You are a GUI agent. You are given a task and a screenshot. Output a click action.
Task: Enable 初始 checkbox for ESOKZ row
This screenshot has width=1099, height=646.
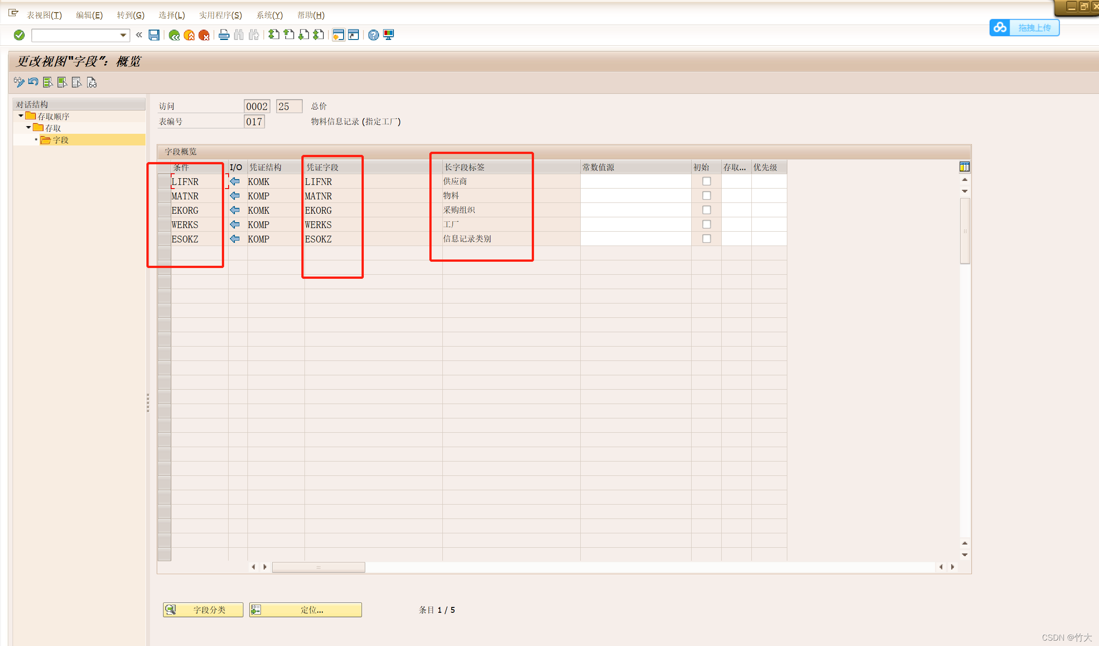[x=706, y=239]
